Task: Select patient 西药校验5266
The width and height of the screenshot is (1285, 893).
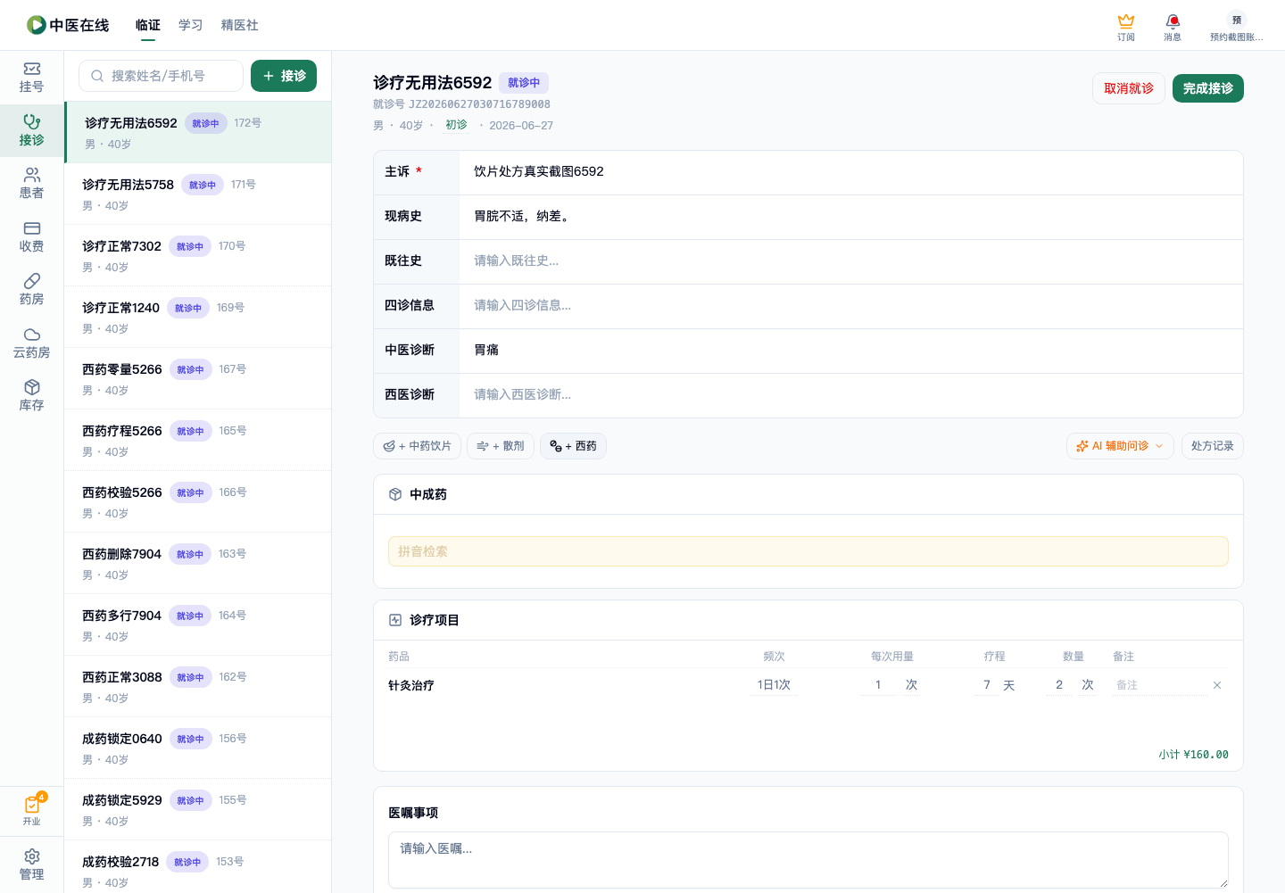Action: click(x=198, y=501)
